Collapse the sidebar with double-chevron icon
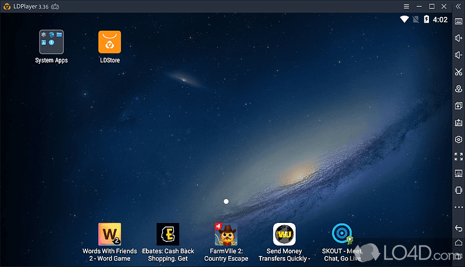Viewport: 465px width, 267px height. click(458, 6)
